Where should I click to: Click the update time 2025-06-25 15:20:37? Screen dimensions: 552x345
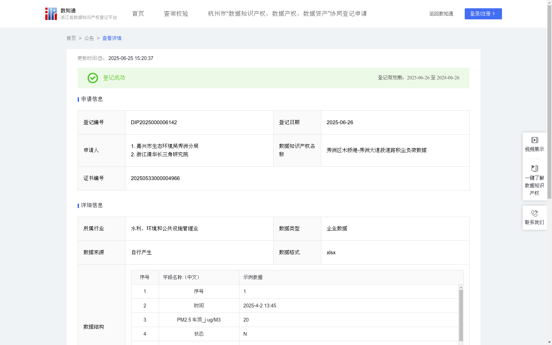tap(131, 59)
